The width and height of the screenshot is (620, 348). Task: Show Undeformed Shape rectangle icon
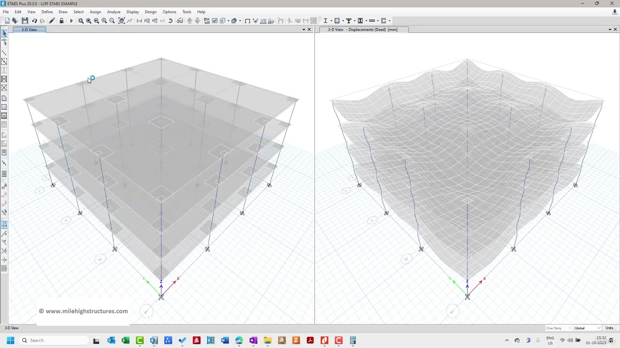(248, 21)
